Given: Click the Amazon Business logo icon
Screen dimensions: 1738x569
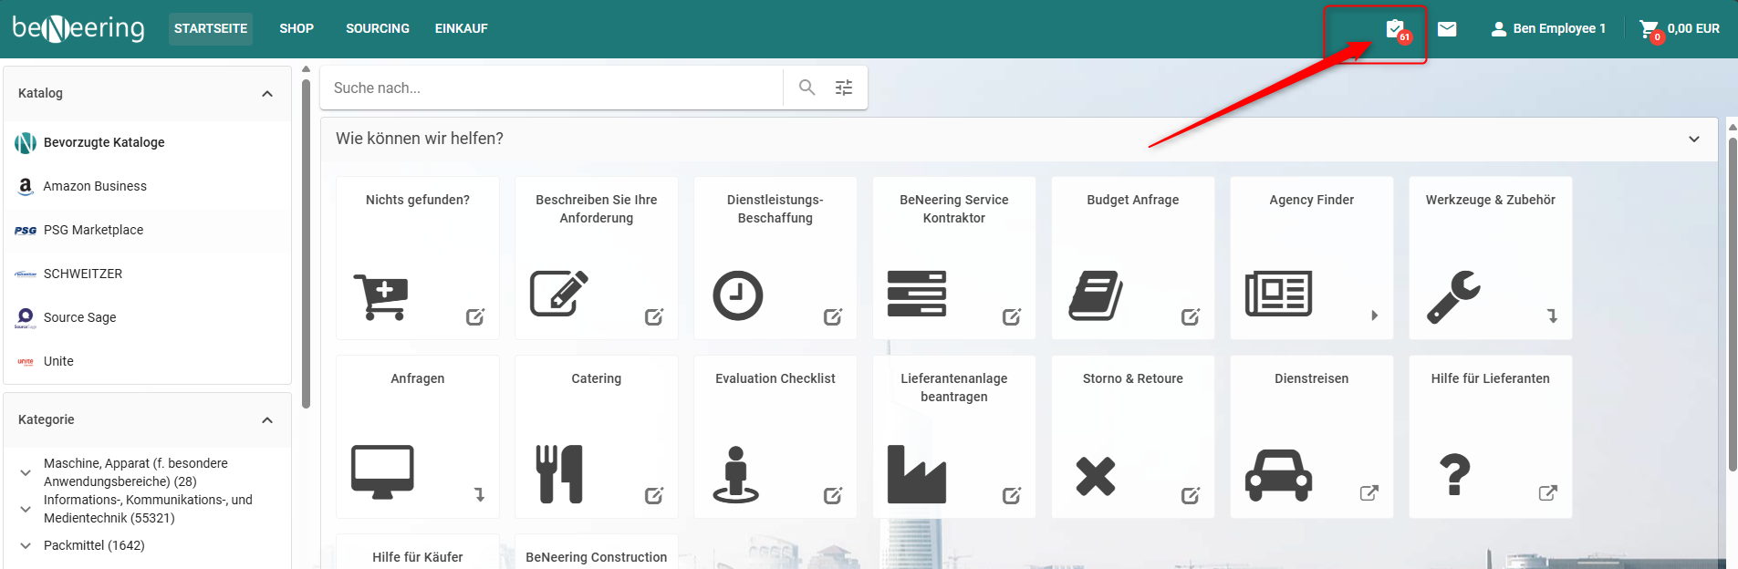Looking at the screenshot, I should 26,186.
